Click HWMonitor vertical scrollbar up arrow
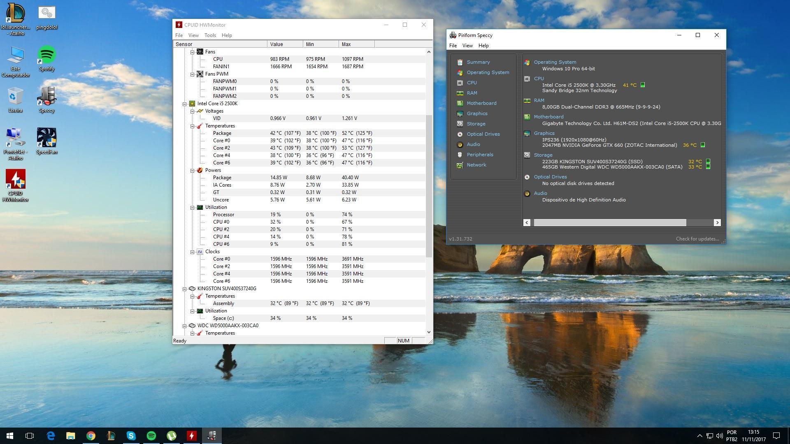The width and height of the screenshot is (790, 444). tap(429, 52)
